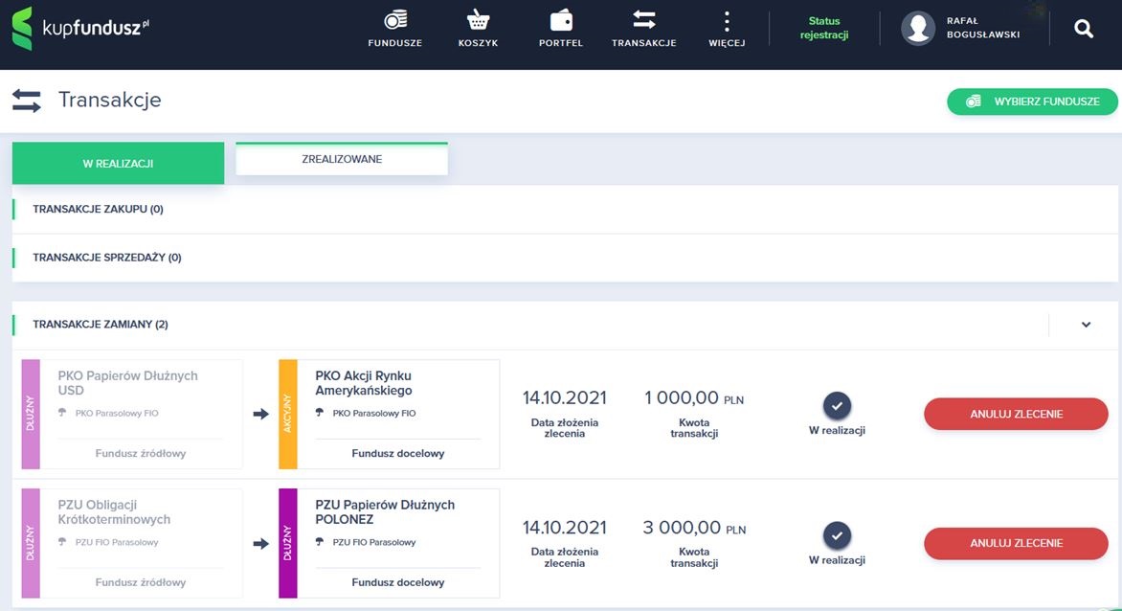Screen dimensions: 1122x611
Task: Open the Portfel menu label
Action: click(561, 43)
